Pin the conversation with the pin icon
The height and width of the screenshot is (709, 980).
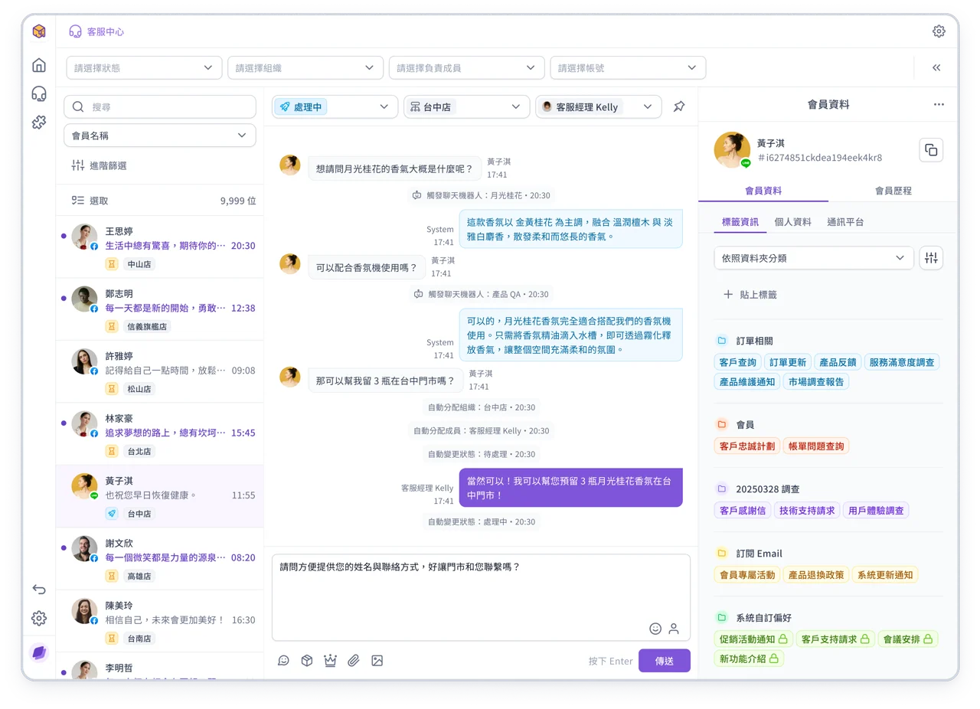[x=679, y=106]
